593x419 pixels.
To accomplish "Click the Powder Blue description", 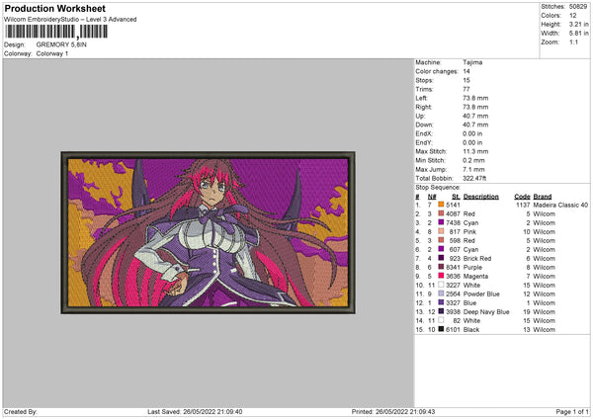I will 481,293.
